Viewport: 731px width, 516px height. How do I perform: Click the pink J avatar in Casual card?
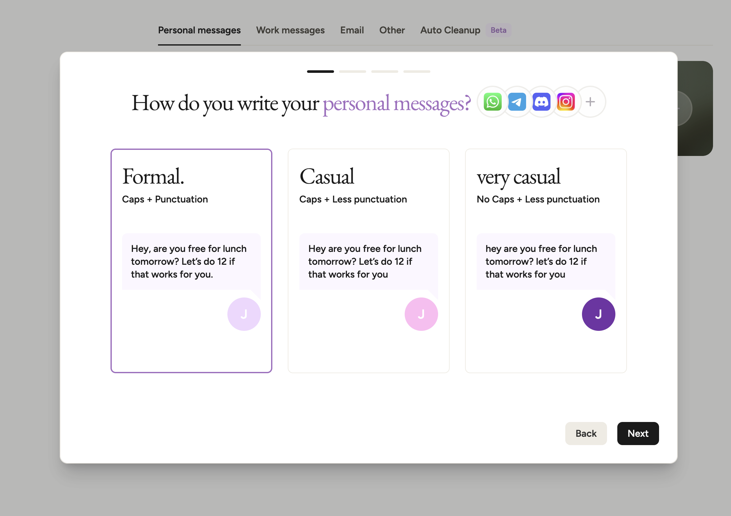point(421,314)
